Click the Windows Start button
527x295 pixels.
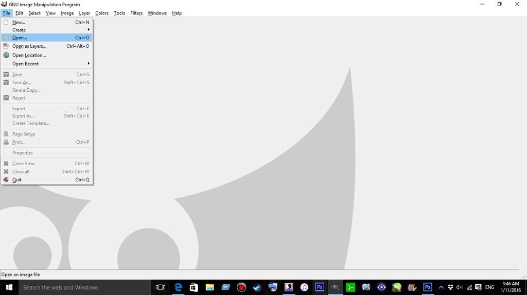pos(9,287)
